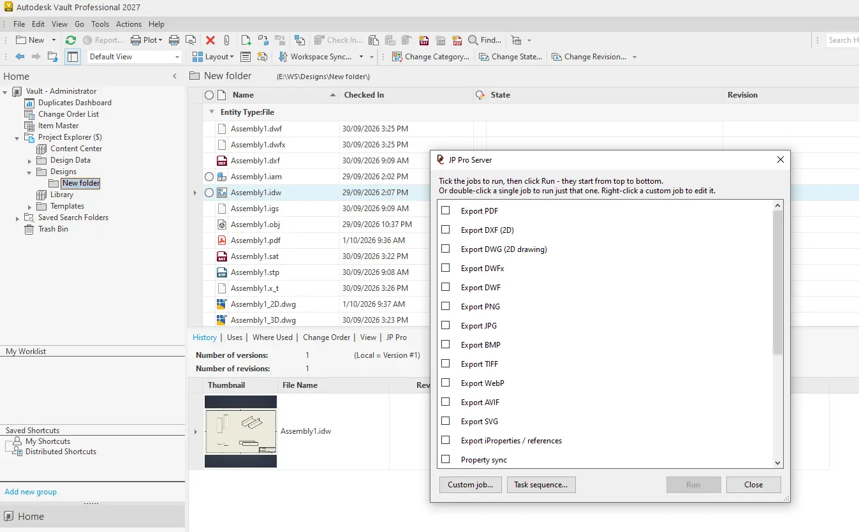Click the Add Files icon with green plus
Image resolution: width=859 pixels, height=532 pixels.
pos(246,40)
